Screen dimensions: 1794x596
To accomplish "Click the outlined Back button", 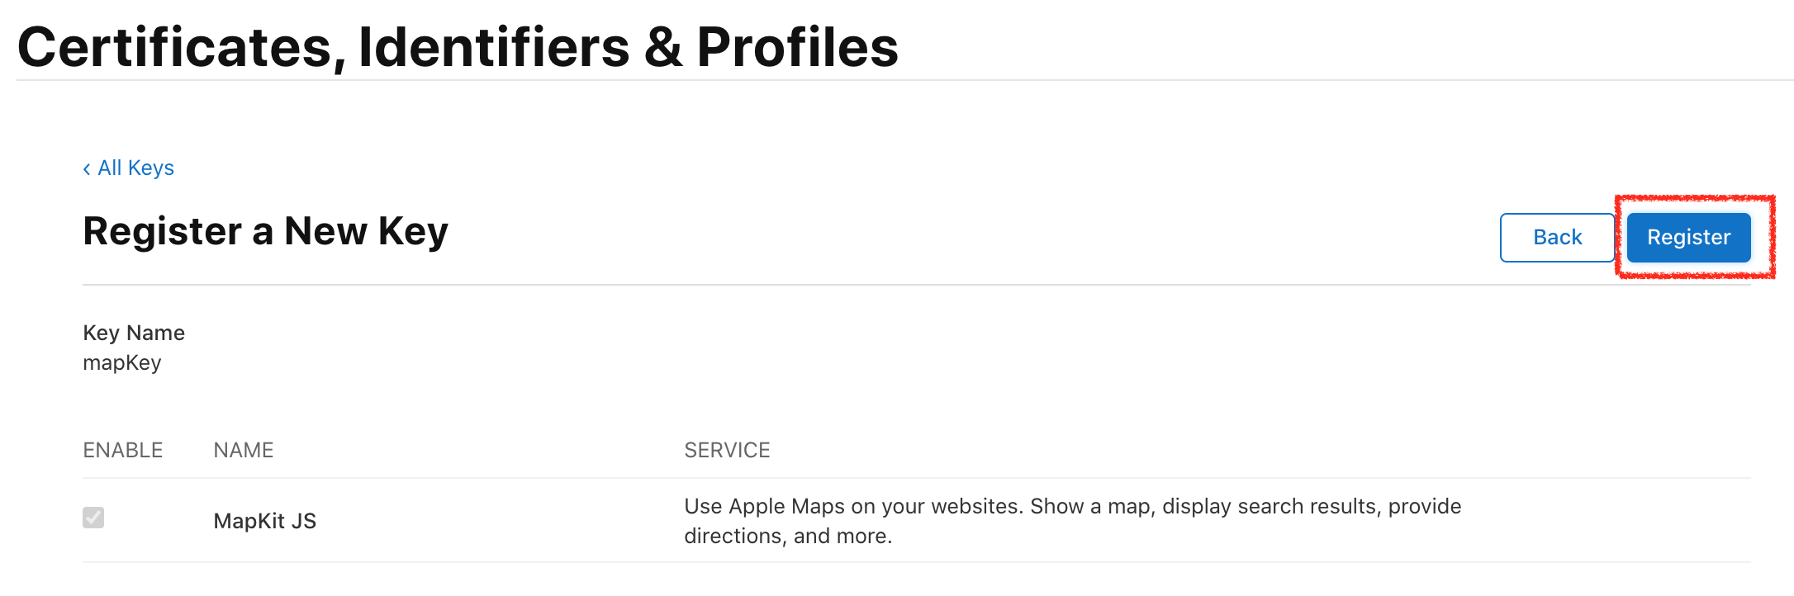I will click(x=1557, y=238).
